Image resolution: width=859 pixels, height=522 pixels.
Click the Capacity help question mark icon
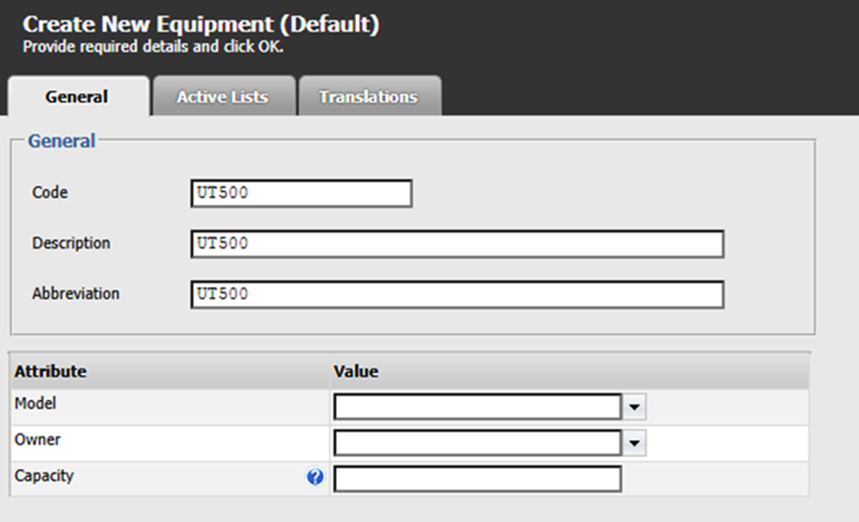tap(315, 477)
